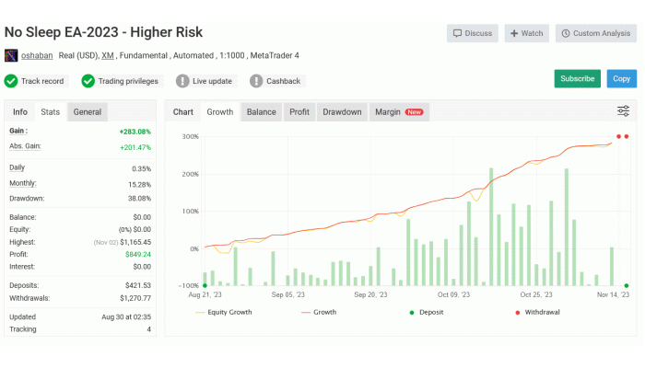Screen dimensions: 645x368
Task: Open the Custom Analysis panel
Action: click(595, 33)
